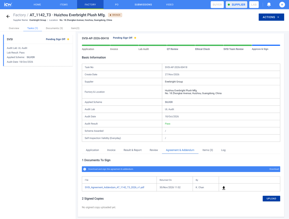This screenshot has width=289, height=219.
Task: Click the SVSI Team Review progress step
Action: click(x=233, y=49)
